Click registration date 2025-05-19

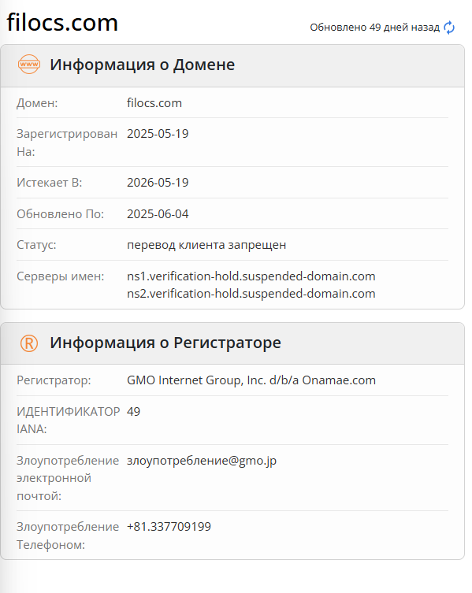pos(158,134)
